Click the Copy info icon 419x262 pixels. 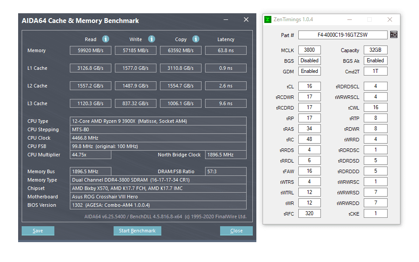point(196,39)
